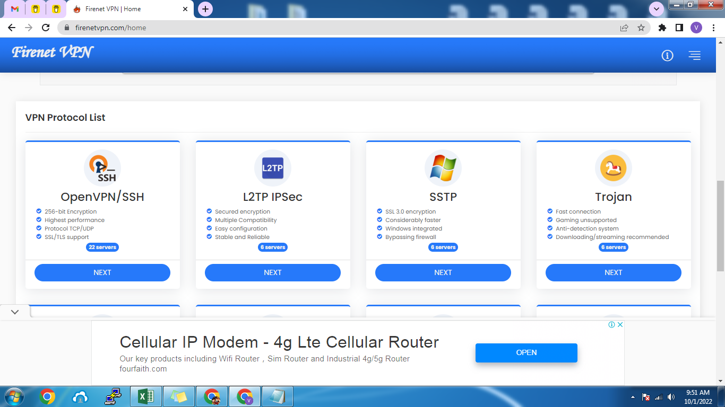
Task: Click 6 servers badge under Trojan
Action: [x=614, y=247]
